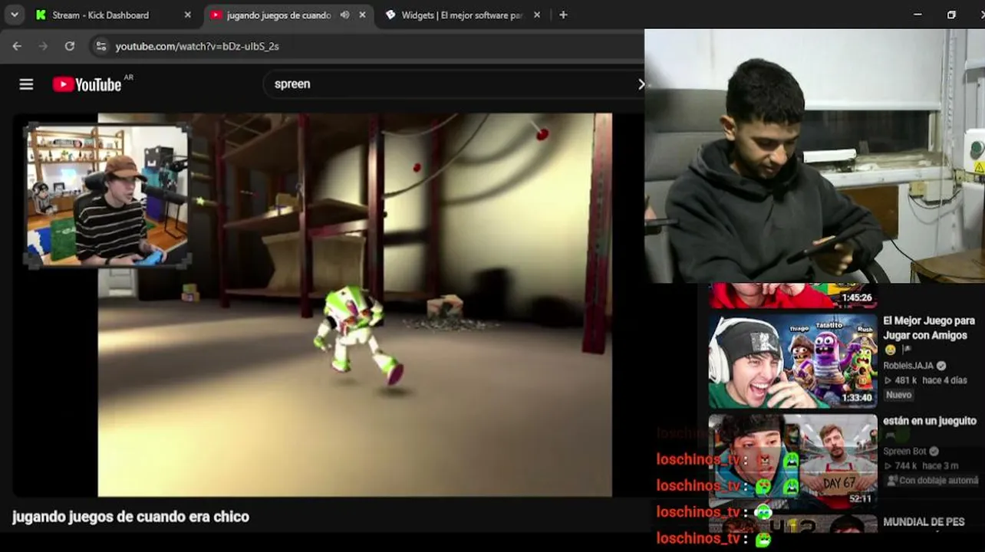
Task: Reload the YouTube page
Action: click(x=70, y=46)
